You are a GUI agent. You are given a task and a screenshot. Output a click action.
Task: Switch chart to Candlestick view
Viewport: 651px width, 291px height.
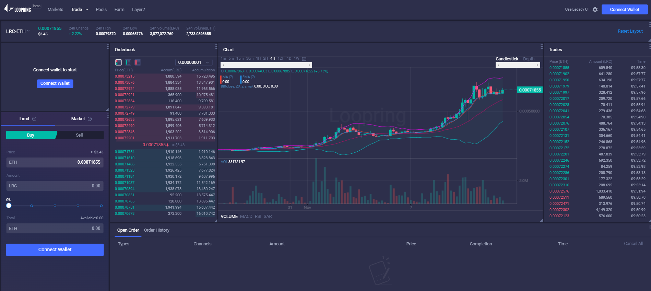coord(507,59)
